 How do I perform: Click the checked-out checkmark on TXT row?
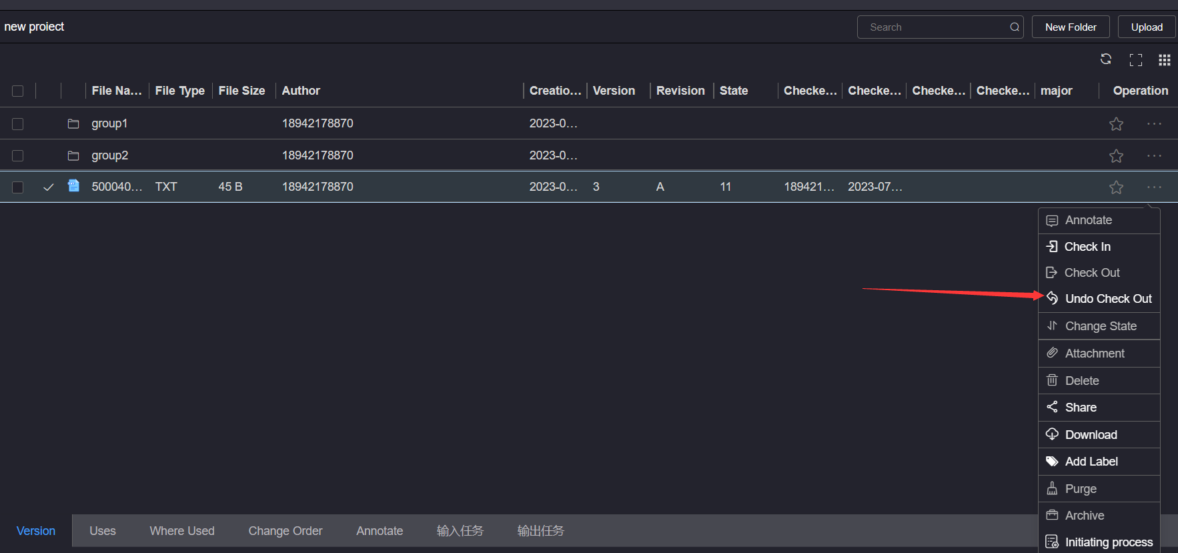click(x=48, y=187)
